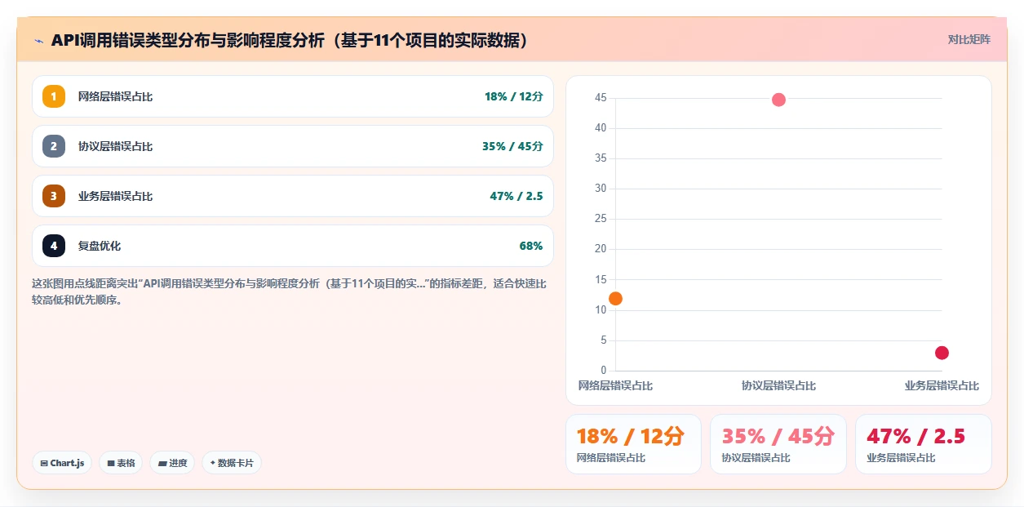Click the pink data point at 45
Image resolution: width=1024 pixels, height=507 pixels.
[778, 100]
